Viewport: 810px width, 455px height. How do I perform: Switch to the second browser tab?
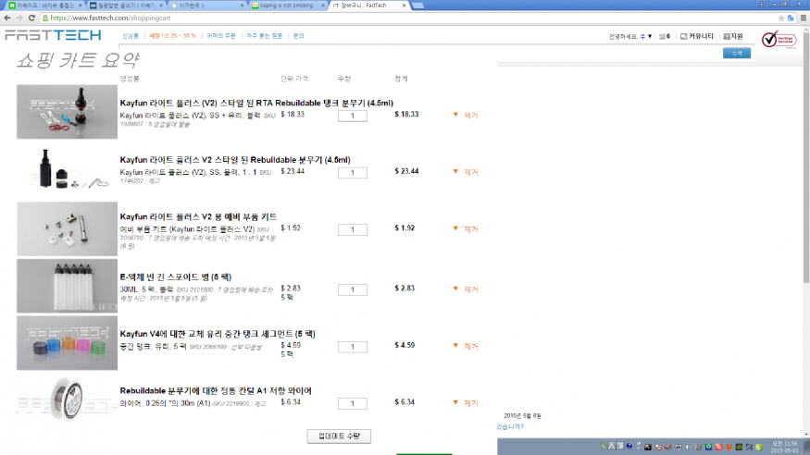tap(126, 6)
